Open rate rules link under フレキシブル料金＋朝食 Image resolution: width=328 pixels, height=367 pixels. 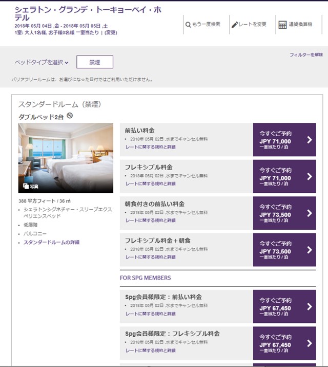coord(151,257)
